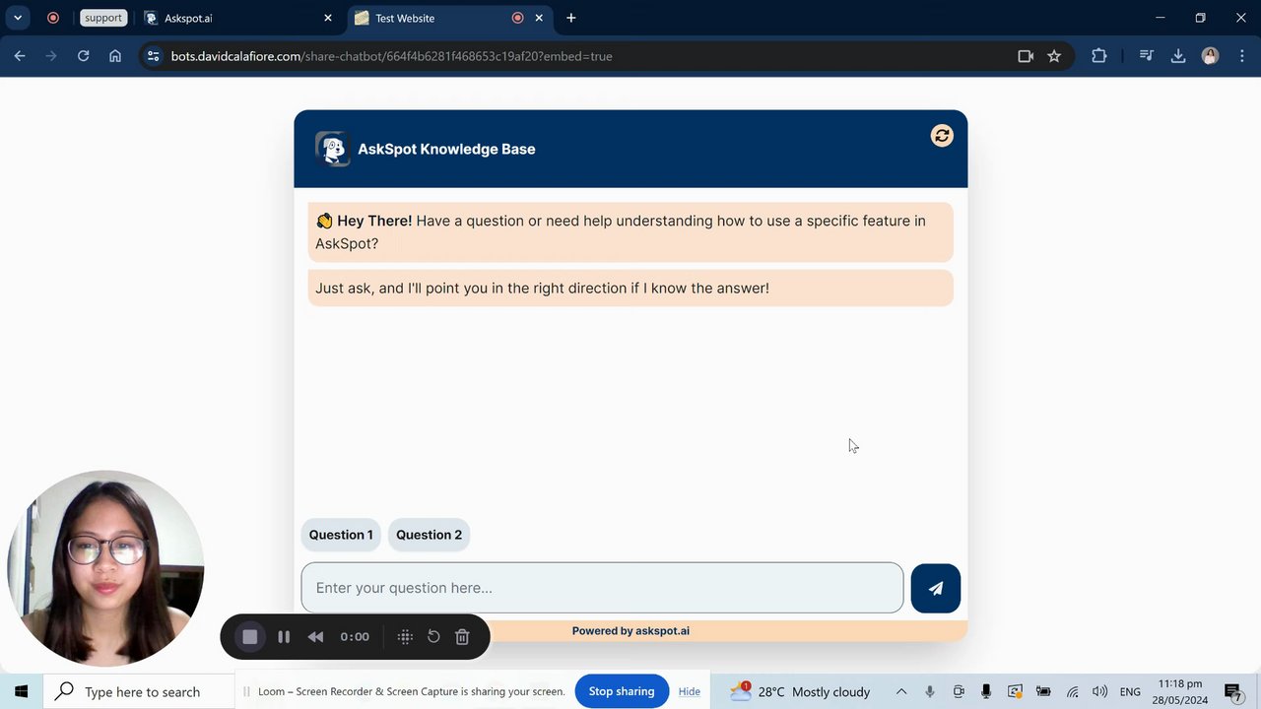Open the 'support' tab group label

pyautogui.click(x=103, y=18)
